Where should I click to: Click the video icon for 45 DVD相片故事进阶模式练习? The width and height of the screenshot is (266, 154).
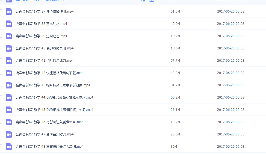pos(9,110)
